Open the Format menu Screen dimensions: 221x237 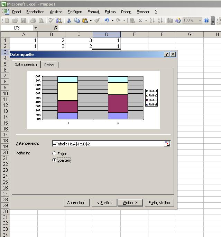pyautogui.click(x=93, y=12)
